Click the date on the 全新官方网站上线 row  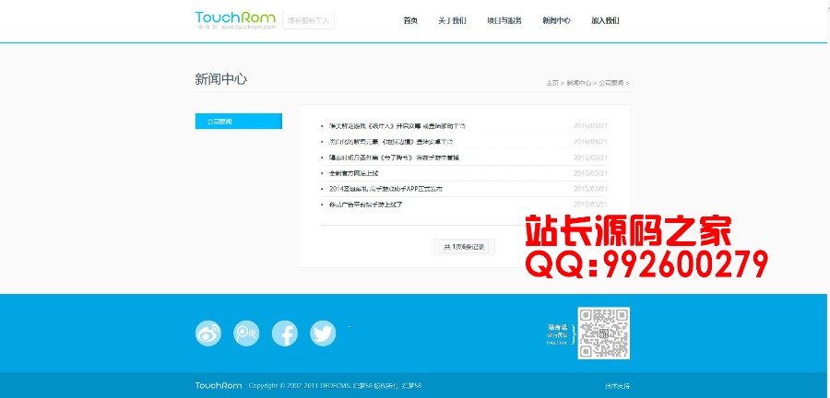591,173
